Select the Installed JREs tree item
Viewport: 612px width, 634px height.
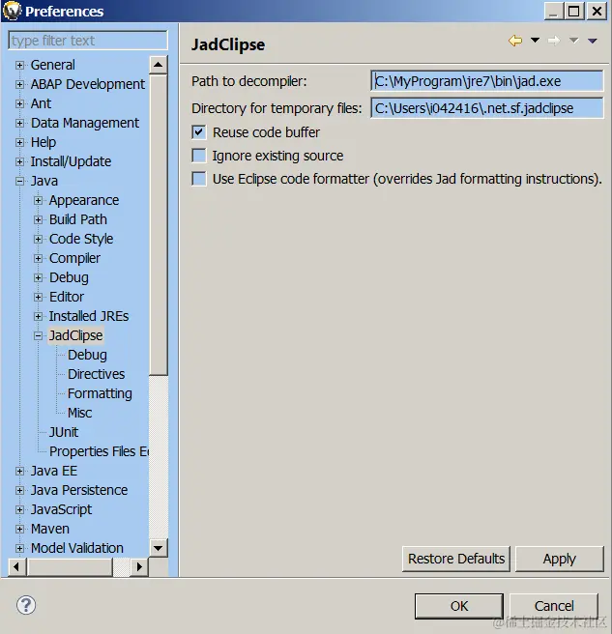click(x=89, y=316)
